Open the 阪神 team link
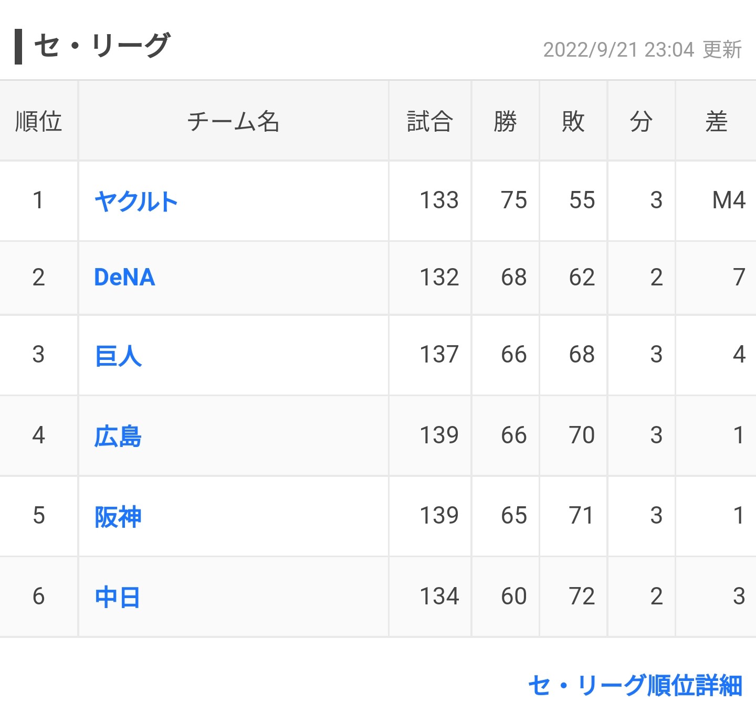Image resolution: width=756 pixels, height=724 pixels. click(x=118, y=517)
